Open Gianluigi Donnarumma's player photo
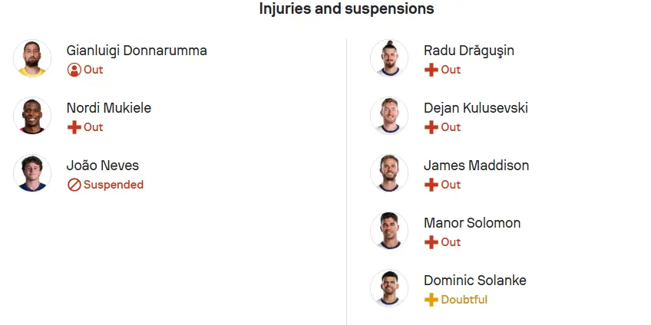Screen dimensions: 651x325 point(32,58)
